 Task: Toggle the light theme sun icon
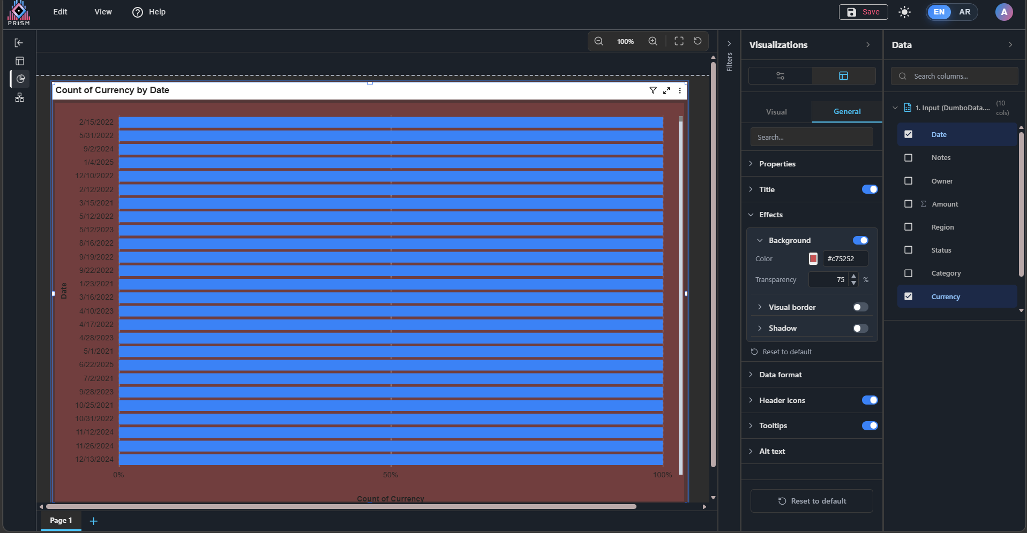coord(904,12)
